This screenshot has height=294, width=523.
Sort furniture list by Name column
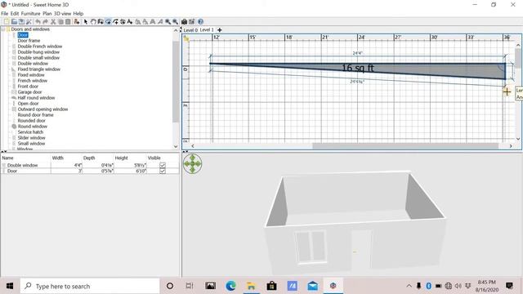25,158
